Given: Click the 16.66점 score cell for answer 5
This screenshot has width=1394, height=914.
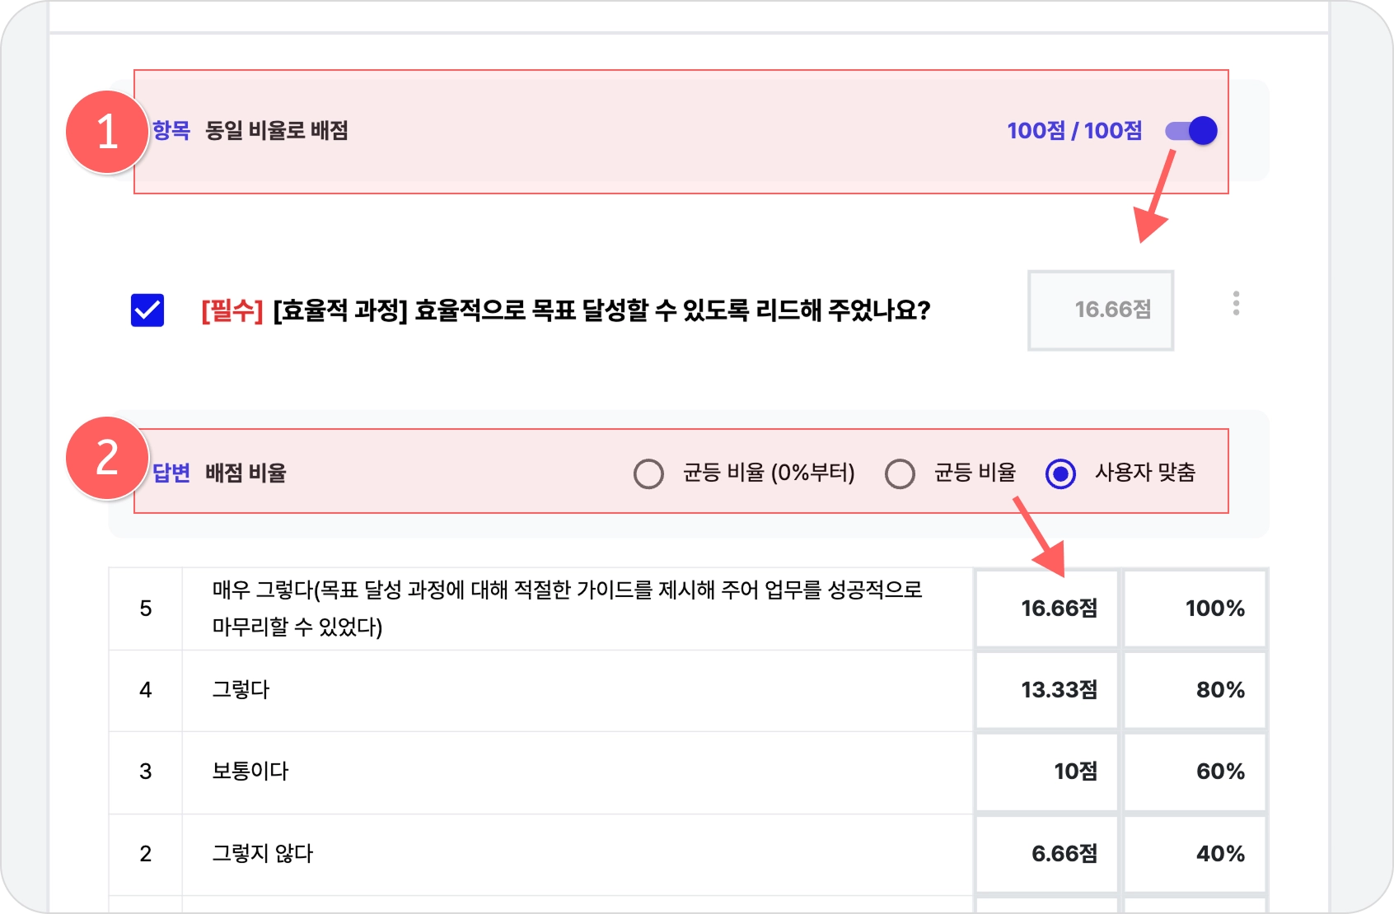Looking at the screenshot, I should click(1047, 609).
